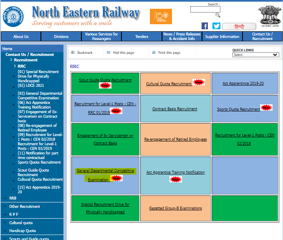283x240 pixels.
Task: Expand the RRC sidebar node
Action: [x=22, y=66]
